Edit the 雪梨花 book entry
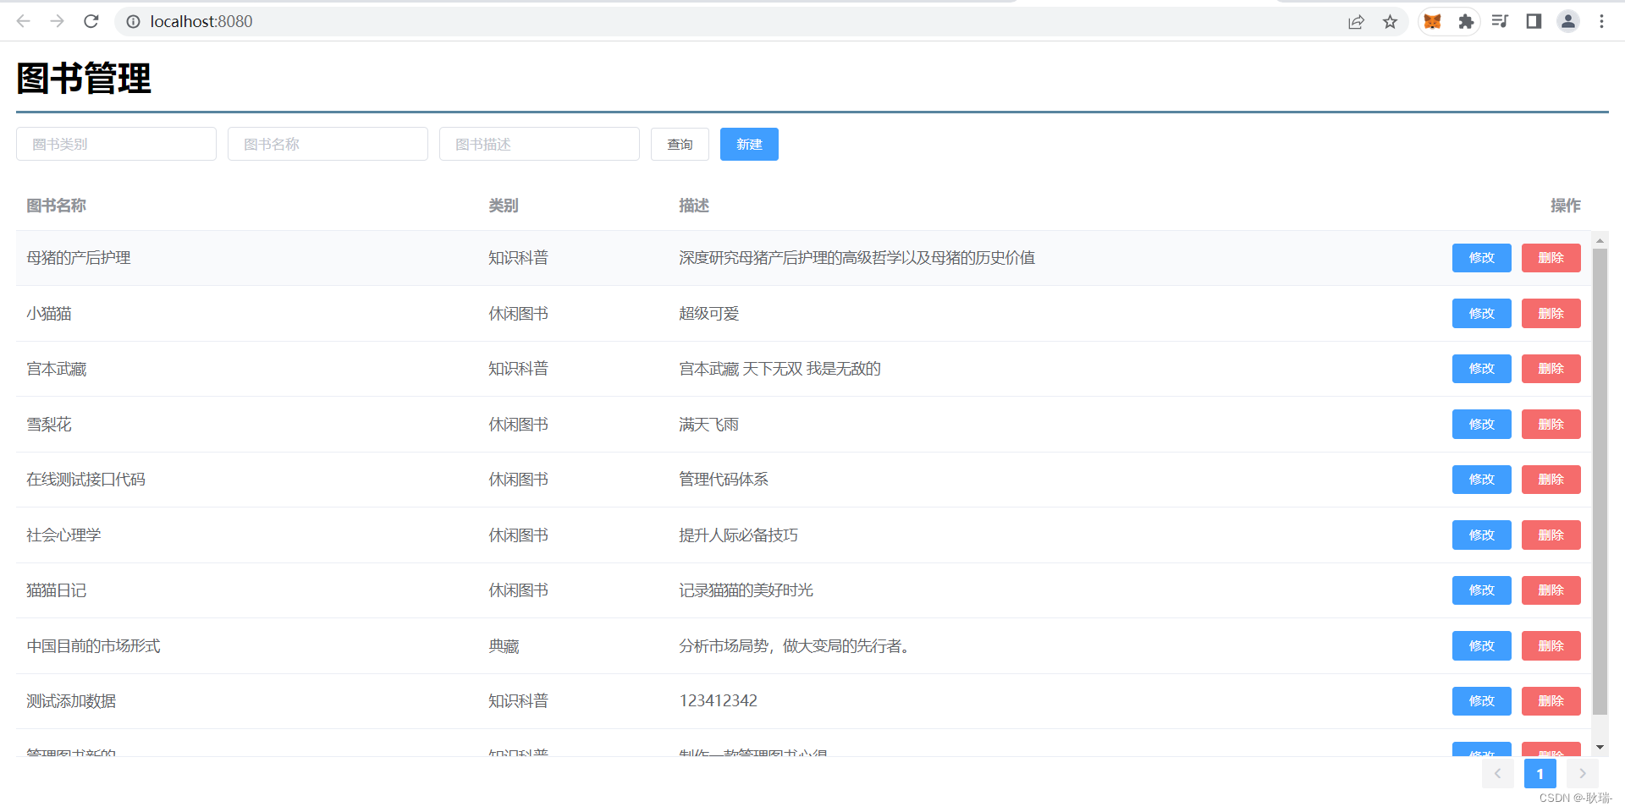 click(x=1481, y=424)
